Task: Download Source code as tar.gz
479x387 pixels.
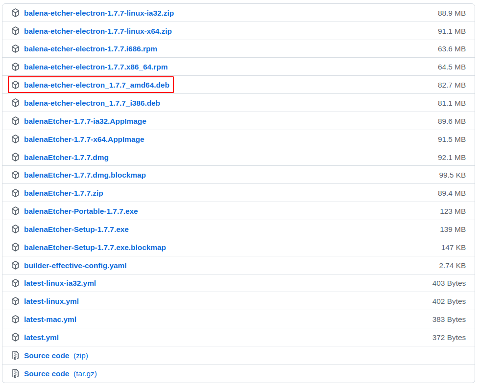Action: click(60, 374)
